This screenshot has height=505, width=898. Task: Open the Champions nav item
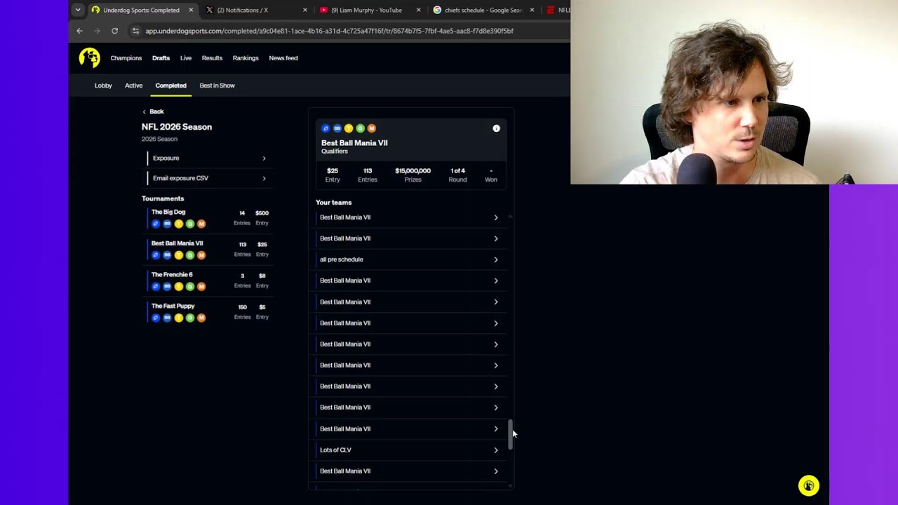[126, 58]
